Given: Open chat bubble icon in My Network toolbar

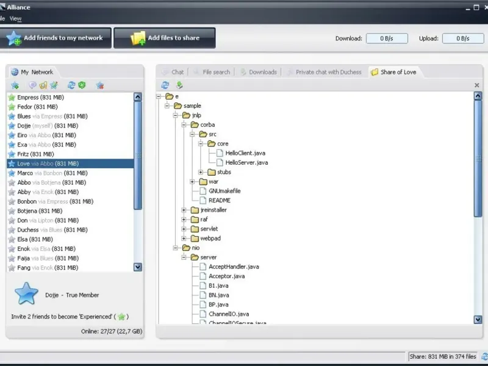Looking at the screenshot, I should [x=32, y=85].
